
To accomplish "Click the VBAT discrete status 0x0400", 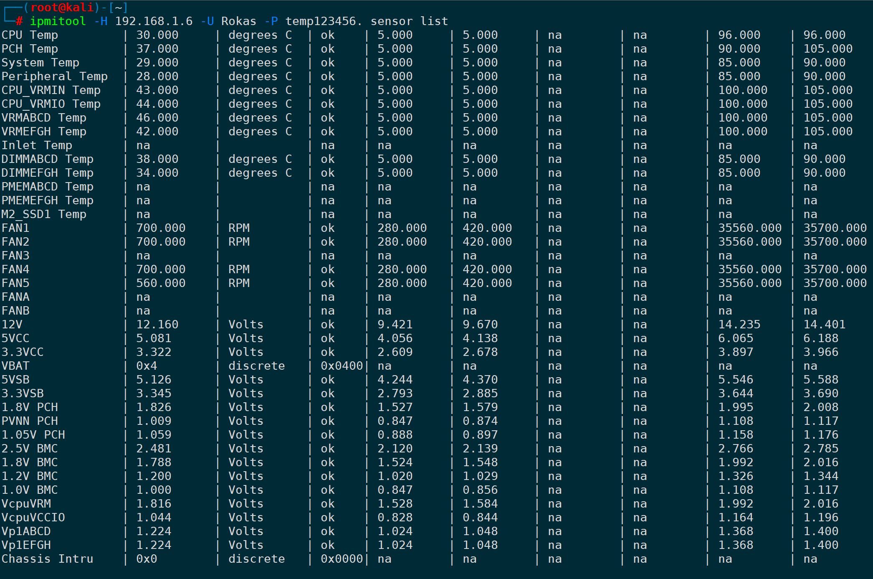I will pos(342,366).
